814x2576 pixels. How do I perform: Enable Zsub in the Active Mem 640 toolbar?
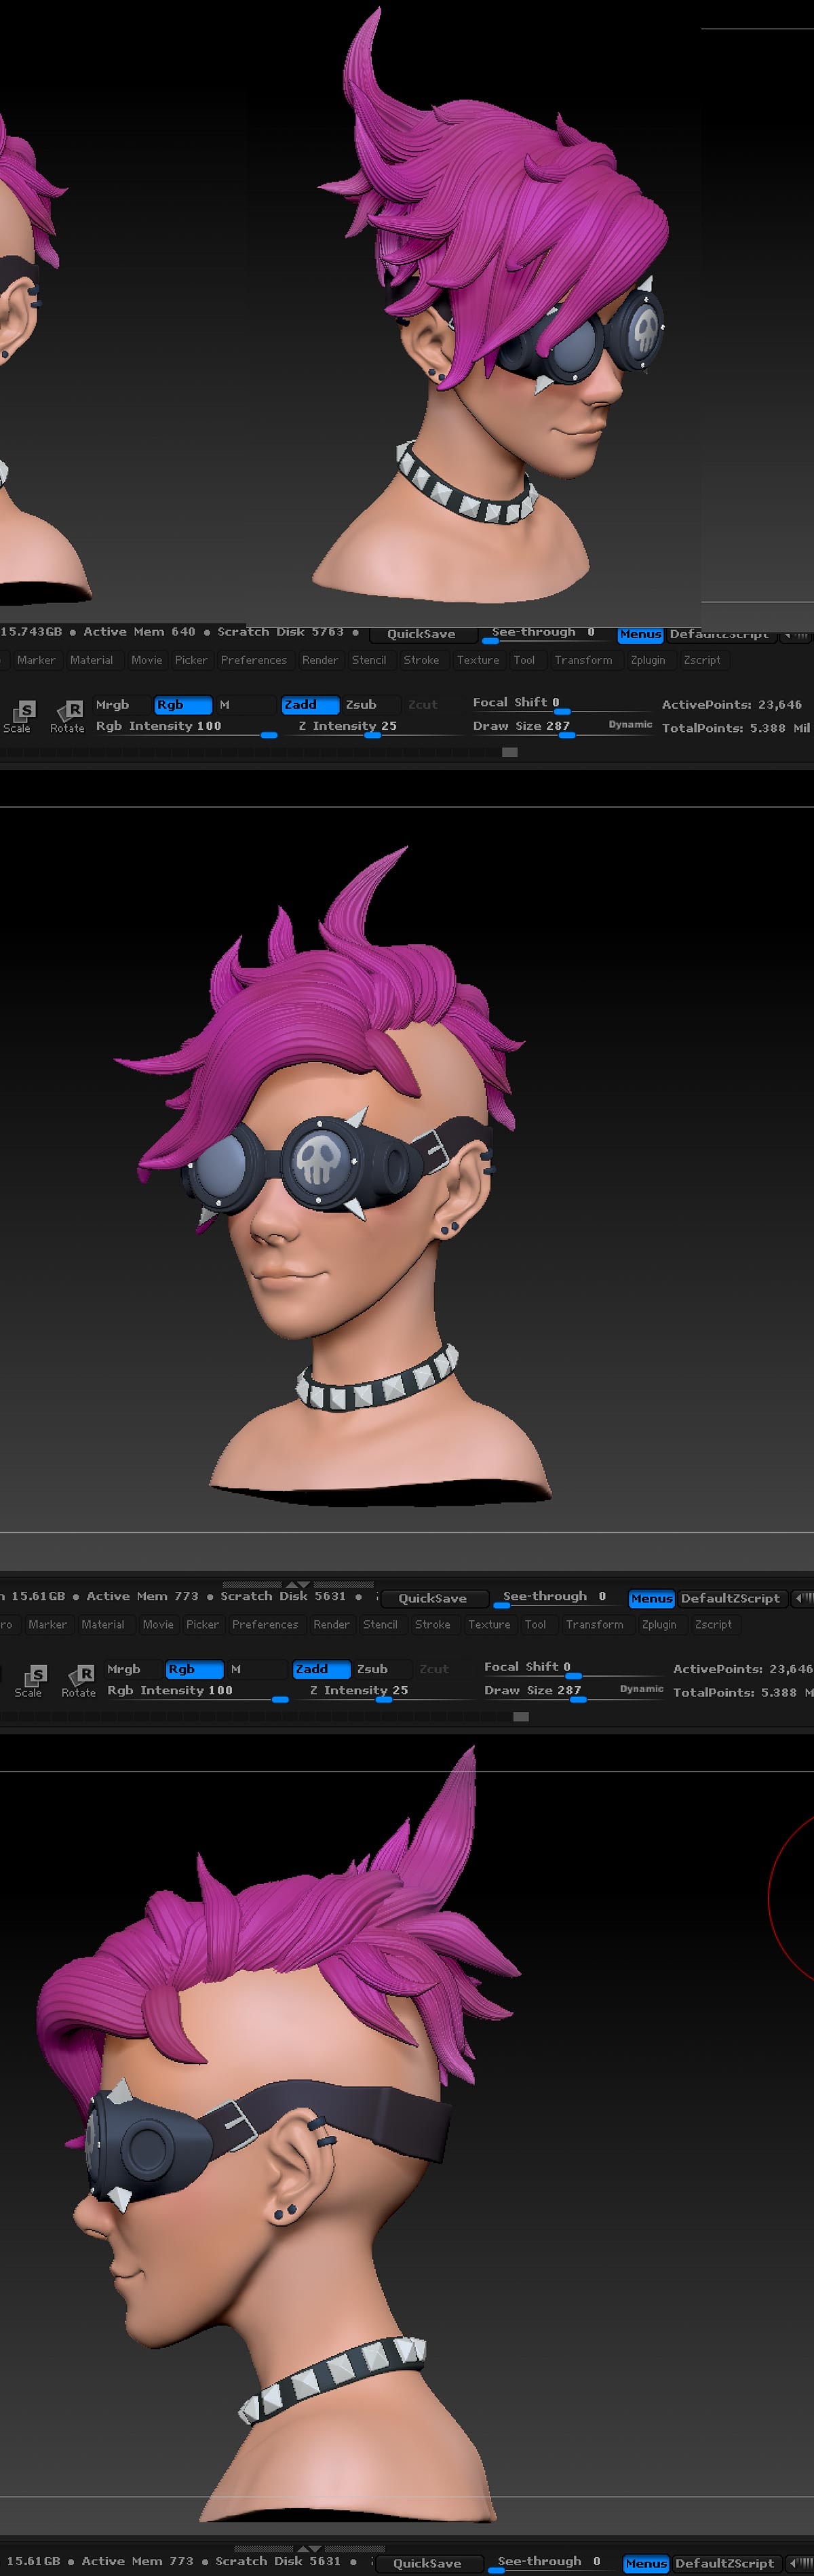point(371,704)
